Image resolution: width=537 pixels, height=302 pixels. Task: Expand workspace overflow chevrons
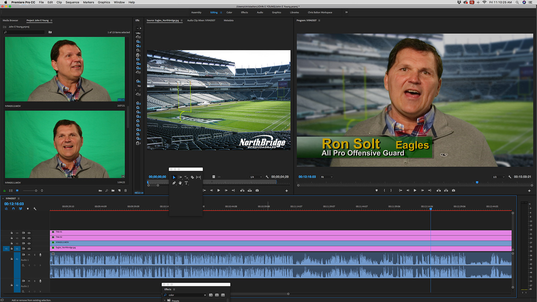point(346,12)
